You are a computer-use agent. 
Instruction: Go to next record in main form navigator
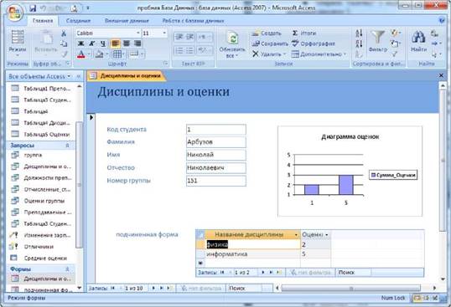(x=153, y=288)
